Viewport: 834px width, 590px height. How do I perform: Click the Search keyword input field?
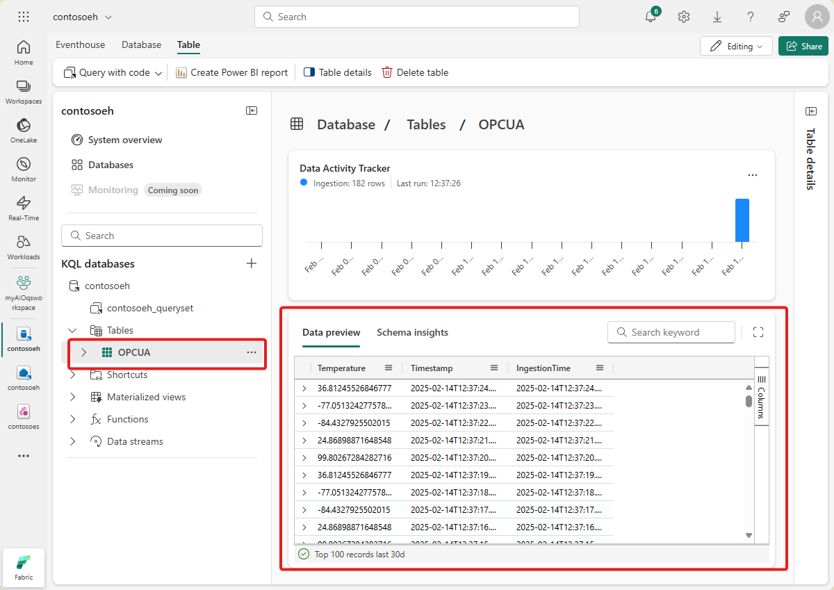(x=671, y=331)
